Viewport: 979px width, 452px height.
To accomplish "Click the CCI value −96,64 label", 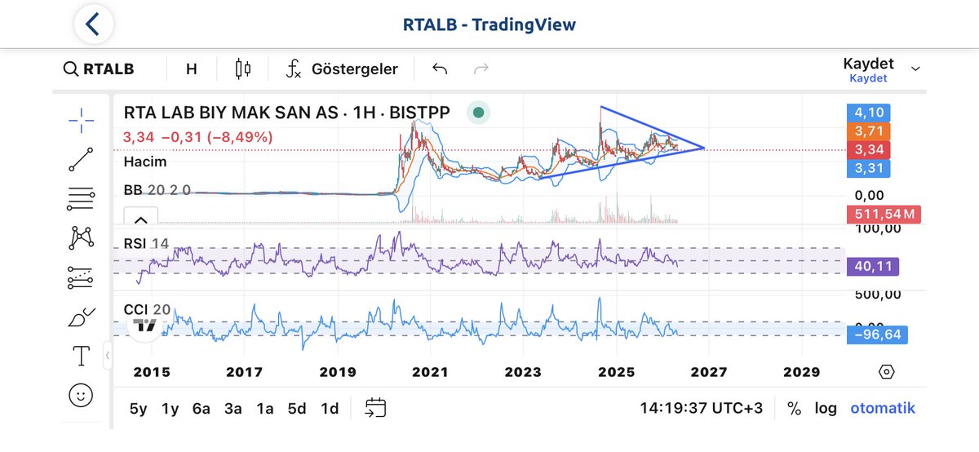I will click(877, 334).
